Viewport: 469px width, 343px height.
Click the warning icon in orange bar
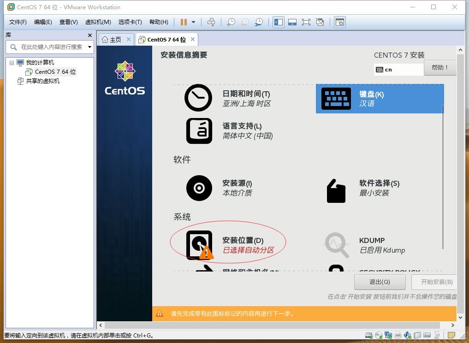click(160, 313)
